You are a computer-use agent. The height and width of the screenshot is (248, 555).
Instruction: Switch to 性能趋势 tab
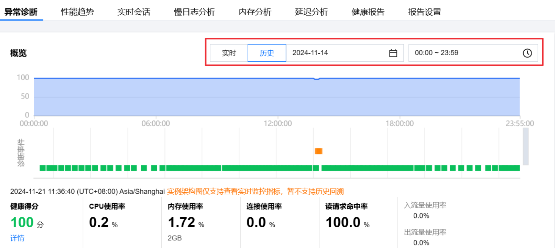click(77, 12)
